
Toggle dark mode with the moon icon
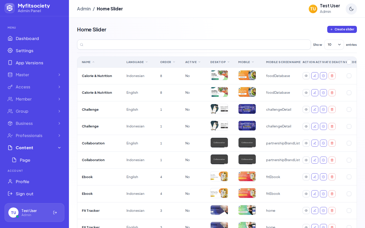[x=351, y=9]
